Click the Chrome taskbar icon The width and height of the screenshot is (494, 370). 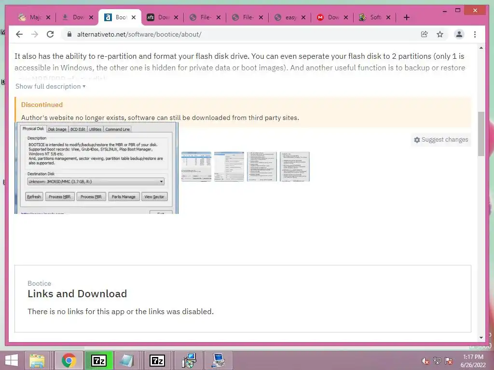[69, 360]
